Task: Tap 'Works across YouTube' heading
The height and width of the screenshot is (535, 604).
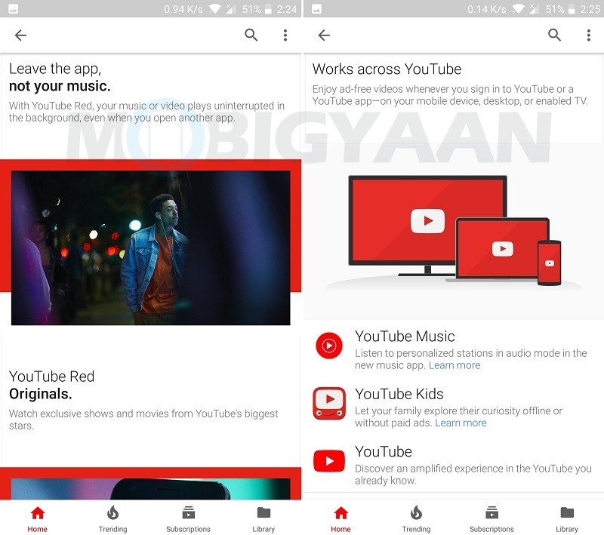Action: point(387,69)
